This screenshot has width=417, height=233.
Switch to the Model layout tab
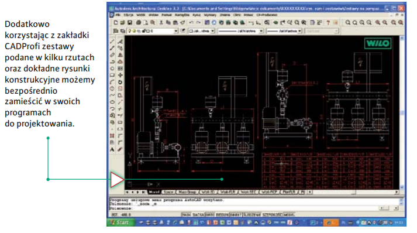154,192
